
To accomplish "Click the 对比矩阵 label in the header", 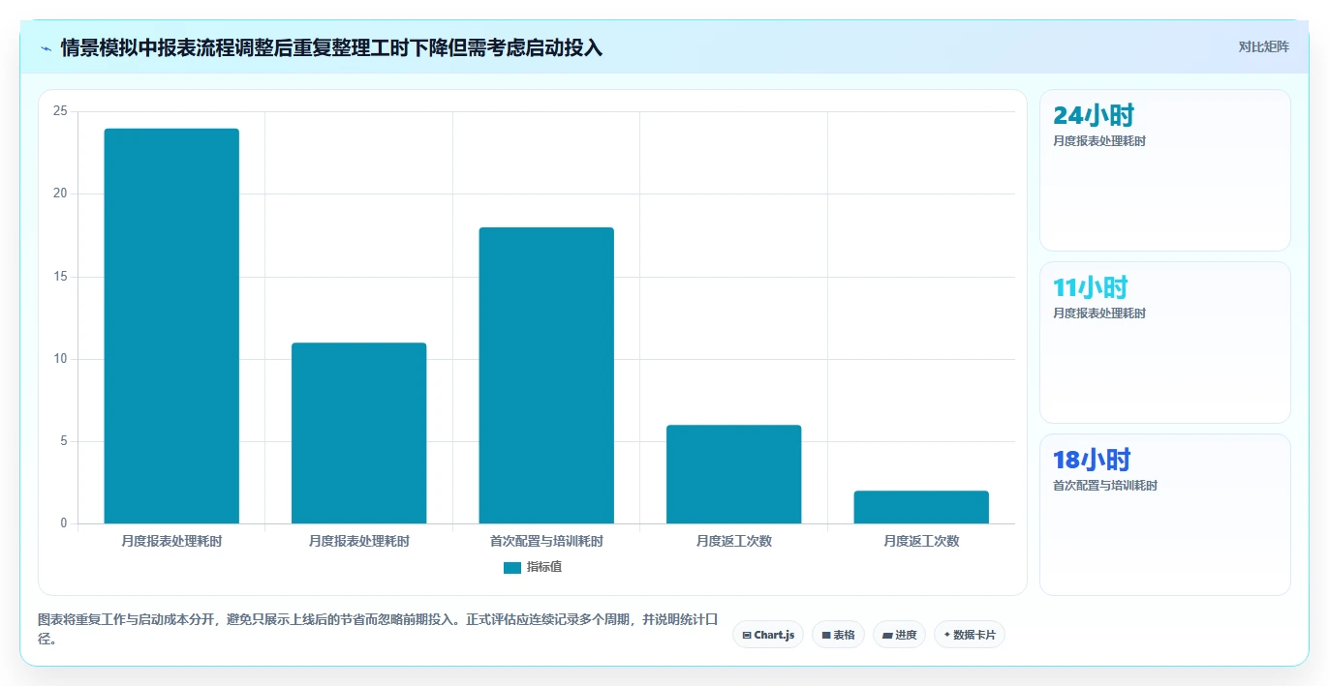I will point(1263,47).
